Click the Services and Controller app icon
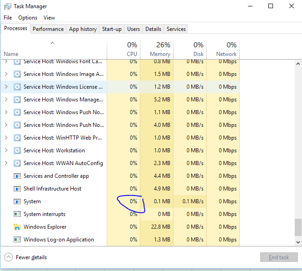Image resolution: width=302 pixels, height=271 pixels. pyautogui.click(x=17, y=176)
